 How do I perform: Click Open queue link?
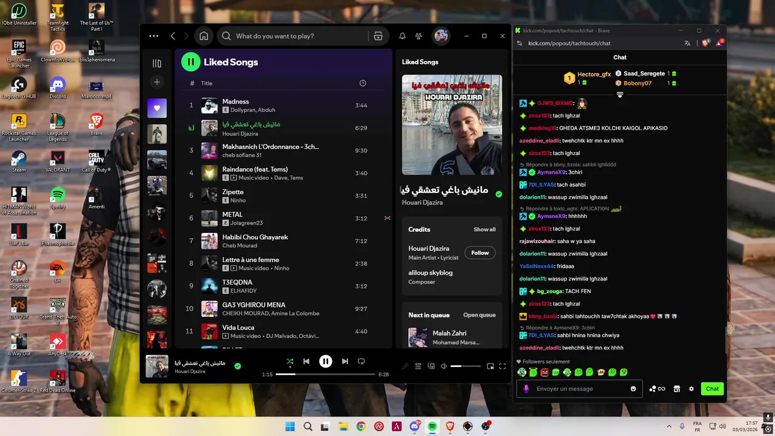coord(480,315)
